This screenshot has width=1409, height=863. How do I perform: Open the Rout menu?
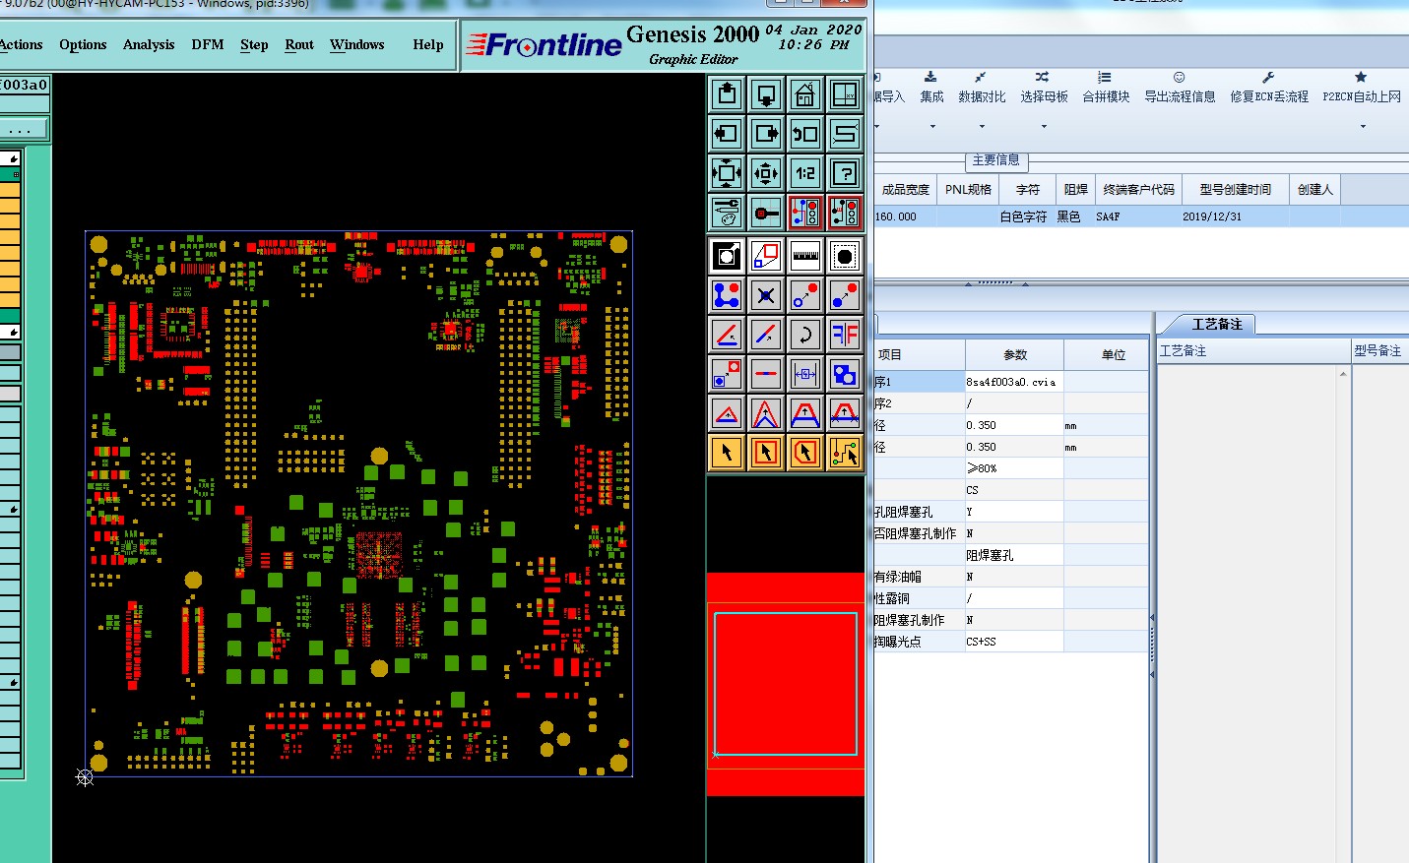coord(299,44)
